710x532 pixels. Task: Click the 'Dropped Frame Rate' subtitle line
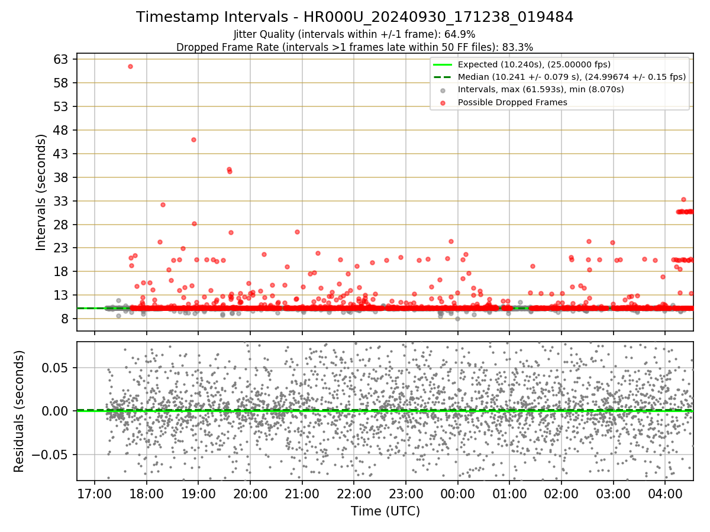tap(354, 47)
